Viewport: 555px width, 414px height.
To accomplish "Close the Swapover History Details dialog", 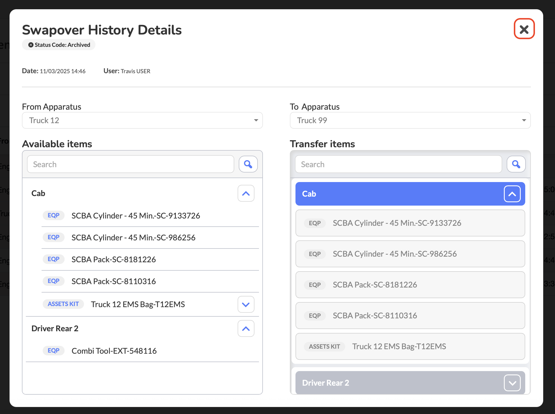I will point(524,29).
